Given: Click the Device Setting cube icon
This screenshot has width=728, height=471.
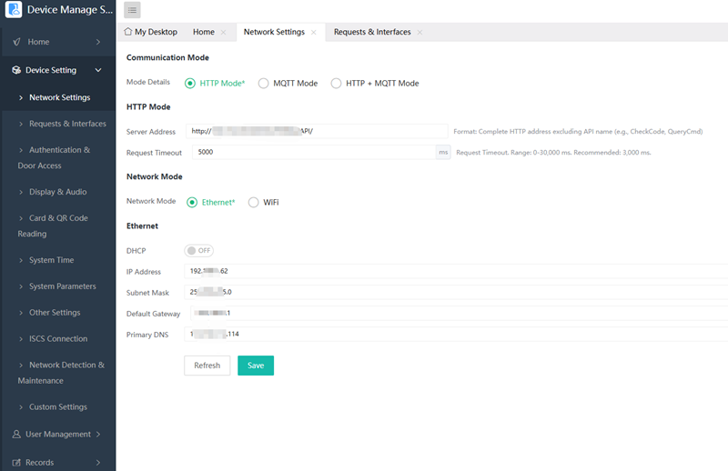Looking at the screenshot, I should click(16, 70).
